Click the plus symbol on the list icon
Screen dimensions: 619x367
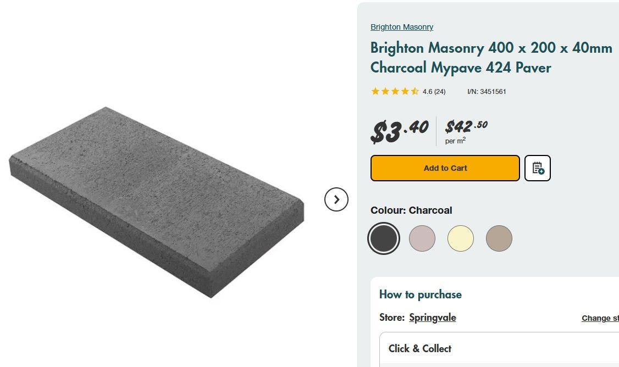[541, 171]
